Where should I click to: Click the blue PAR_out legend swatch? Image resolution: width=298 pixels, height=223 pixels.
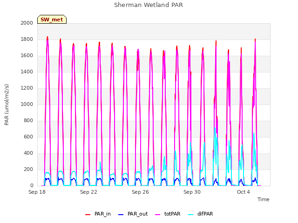[121, 215]
